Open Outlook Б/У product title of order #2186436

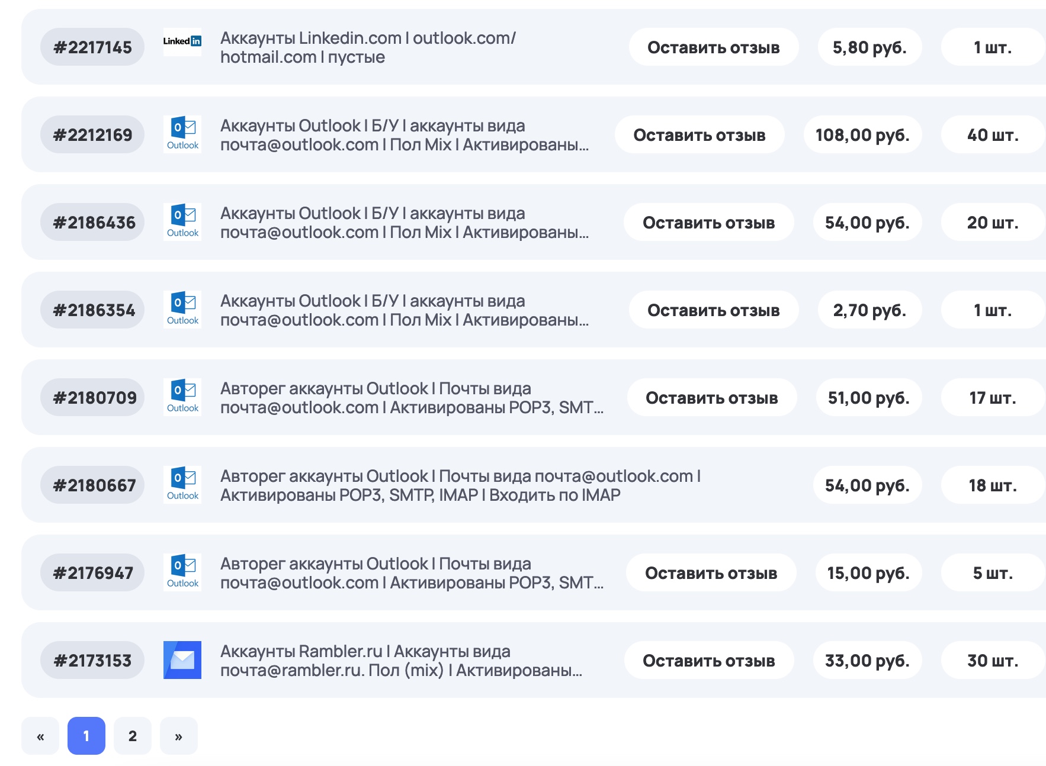coord(405,223)
